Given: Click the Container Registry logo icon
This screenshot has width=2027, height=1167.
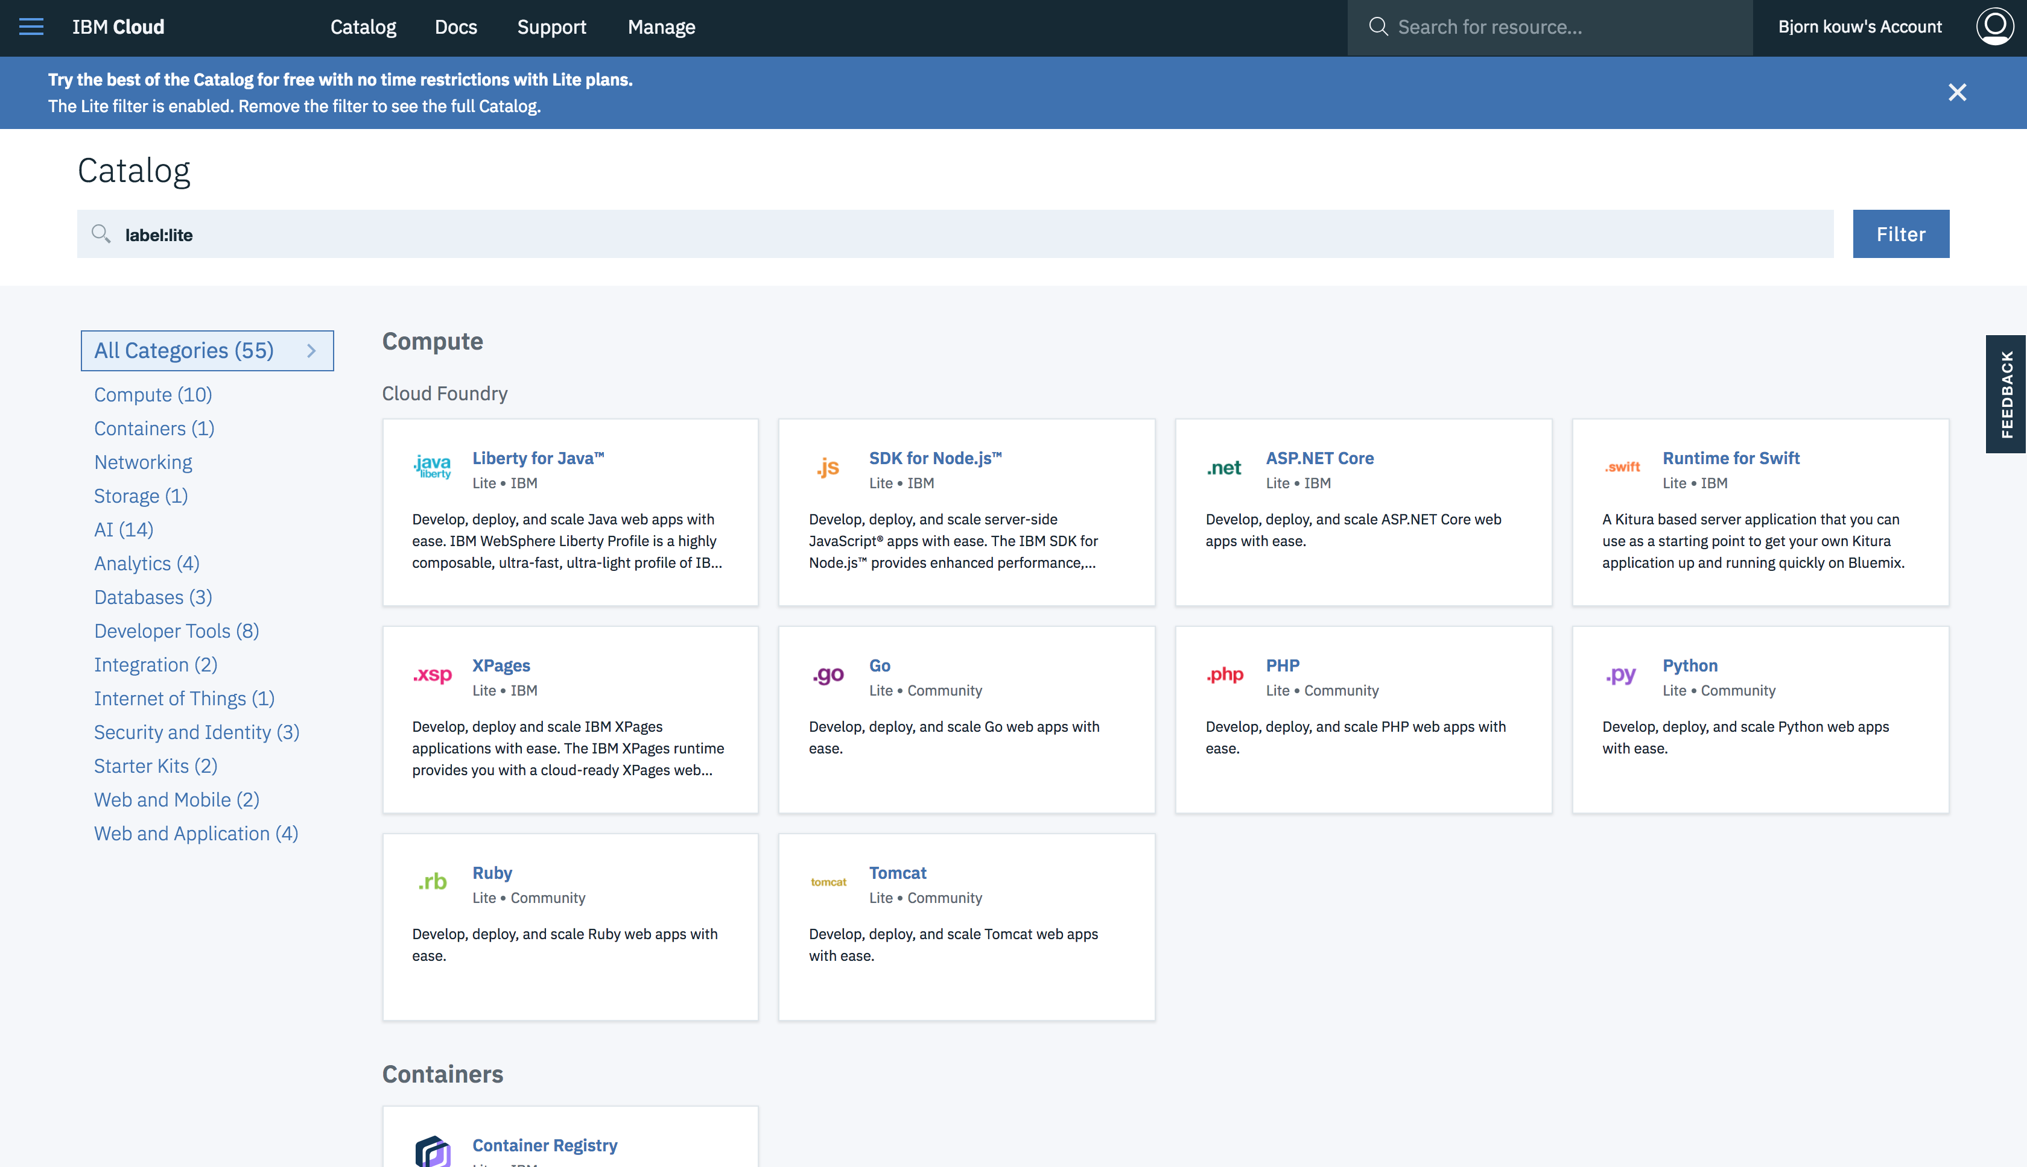Looking at the screenshot, I should click(433, 1151).
